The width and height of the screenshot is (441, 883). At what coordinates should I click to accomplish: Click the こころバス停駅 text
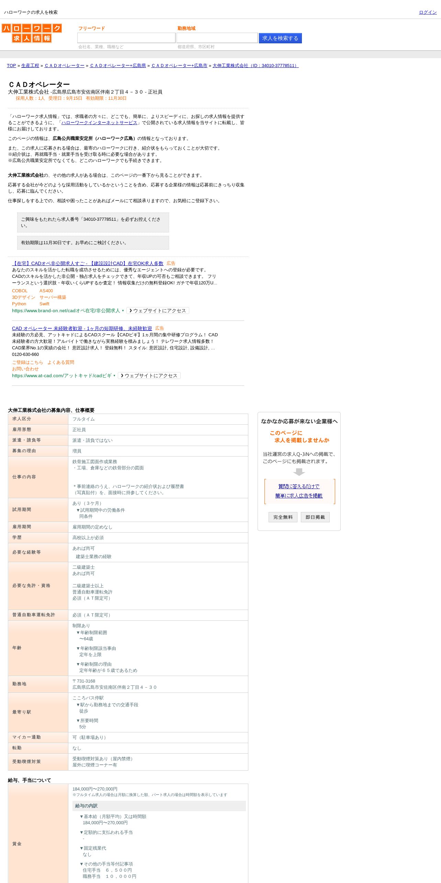88,698
